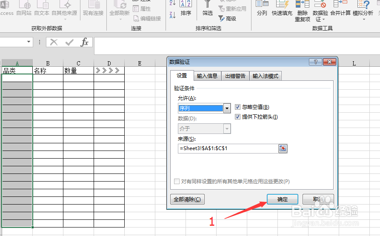The image size is (380, 236).
Task: Select column C header
Action: click(78, 63)
